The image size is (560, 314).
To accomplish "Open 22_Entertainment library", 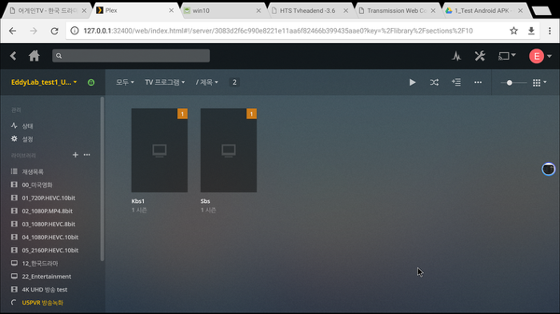I will 41,276.
